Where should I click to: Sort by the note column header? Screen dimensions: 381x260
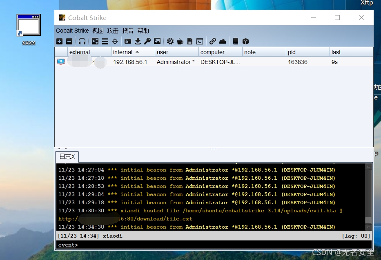[x=264, y=52]
